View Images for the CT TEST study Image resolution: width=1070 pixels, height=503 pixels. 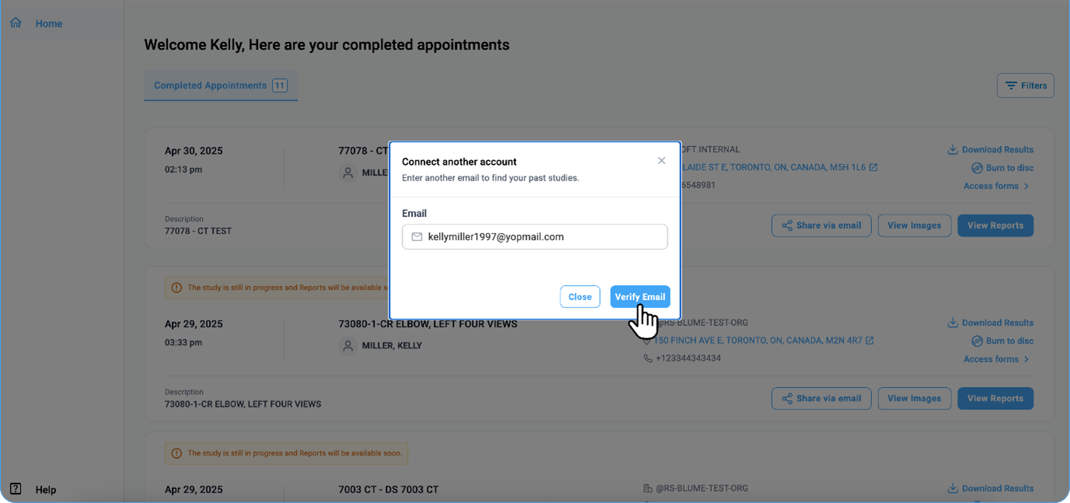[914, 225]
